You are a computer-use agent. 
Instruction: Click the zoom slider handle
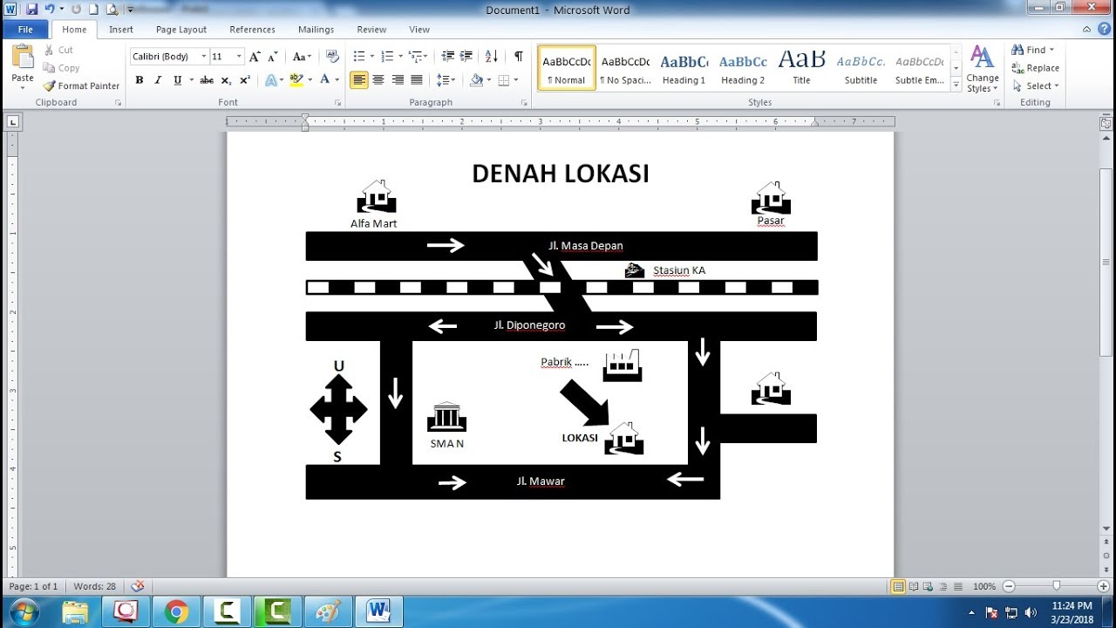tap(1057, 586)
